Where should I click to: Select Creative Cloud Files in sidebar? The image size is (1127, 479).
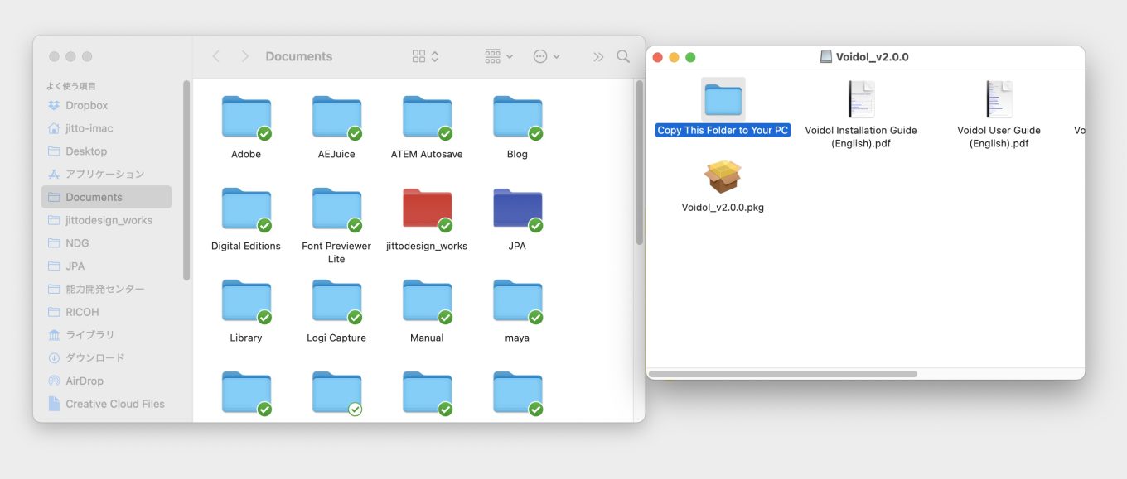pos(115,404)
